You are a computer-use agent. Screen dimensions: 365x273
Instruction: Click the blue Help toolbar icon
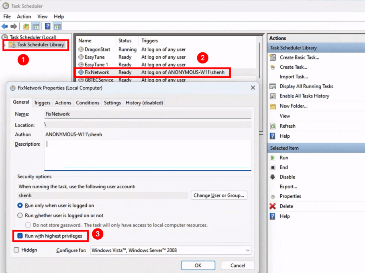pyautogui.click(x=48, y=26)
